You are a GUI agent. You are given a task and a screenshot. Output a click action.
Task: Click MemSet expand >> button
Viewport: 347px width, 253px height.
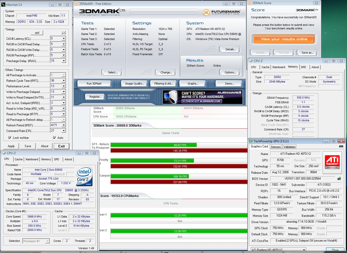pos(63,33)
